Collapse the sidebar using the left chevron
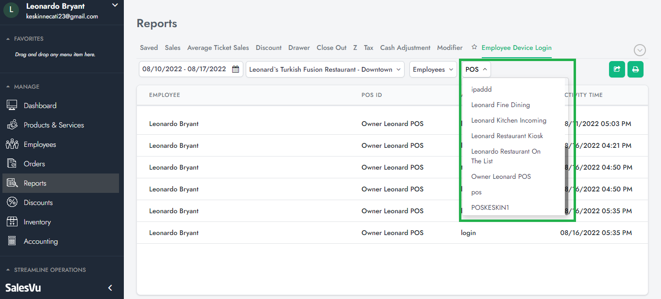 click(x=110, y=288)
